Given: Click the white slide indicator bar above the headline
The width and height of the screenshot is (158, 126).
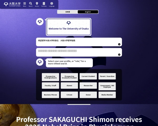Looking at the screenshot, I should pyautogui.click(x=79, y=104).
